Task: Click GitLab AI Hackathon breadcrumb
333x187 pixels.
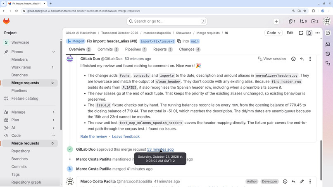Action: pyautogui.click(x=81, y=33)
